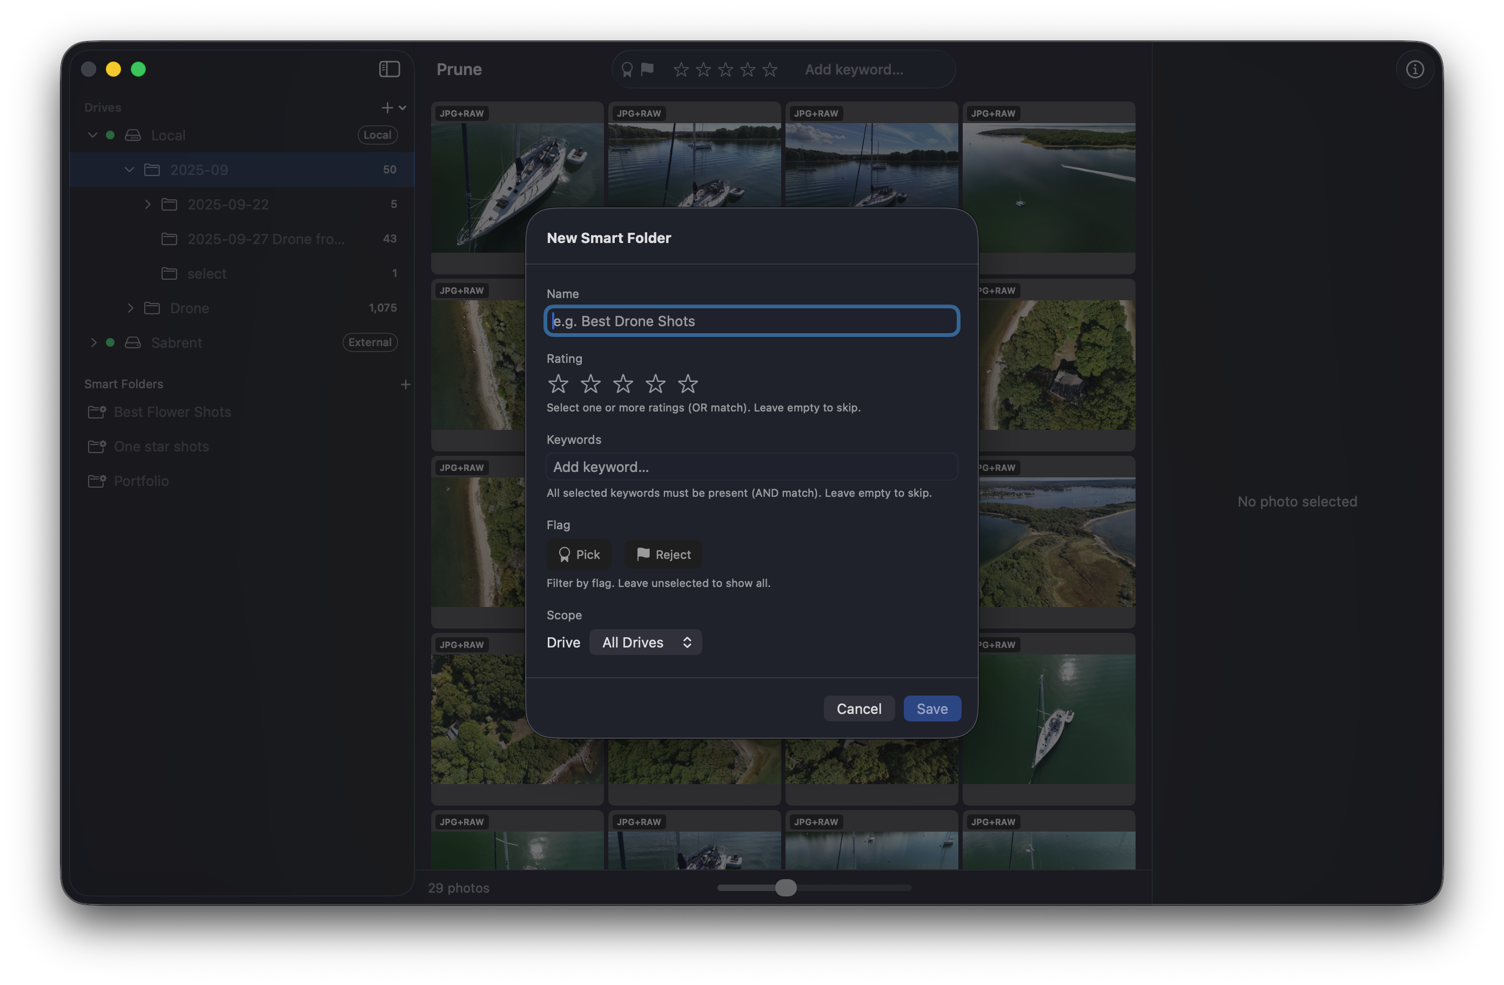Add a drive with the plus icon
Viewport: 1504px width, 985px height.
click(387, 107)
